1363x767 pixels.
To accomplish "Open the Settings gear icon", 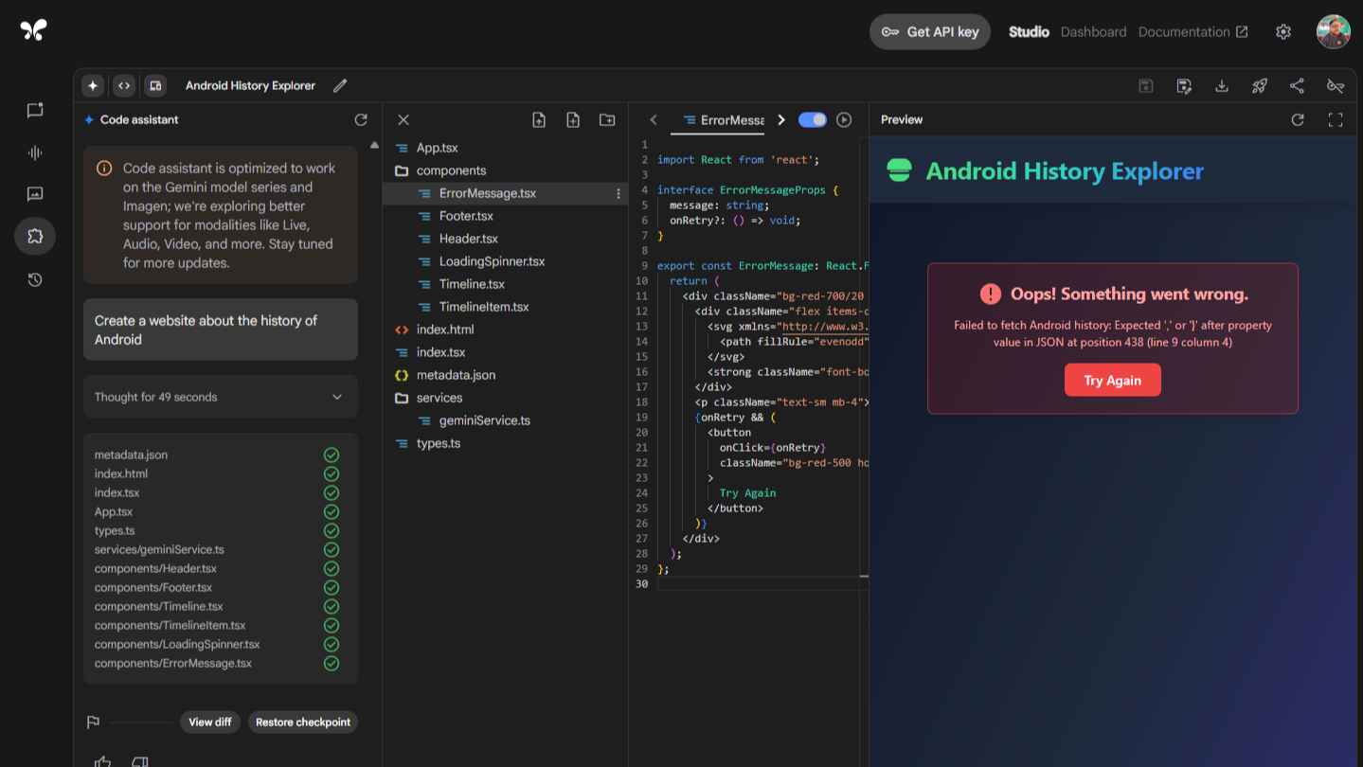I will 1283,31.
